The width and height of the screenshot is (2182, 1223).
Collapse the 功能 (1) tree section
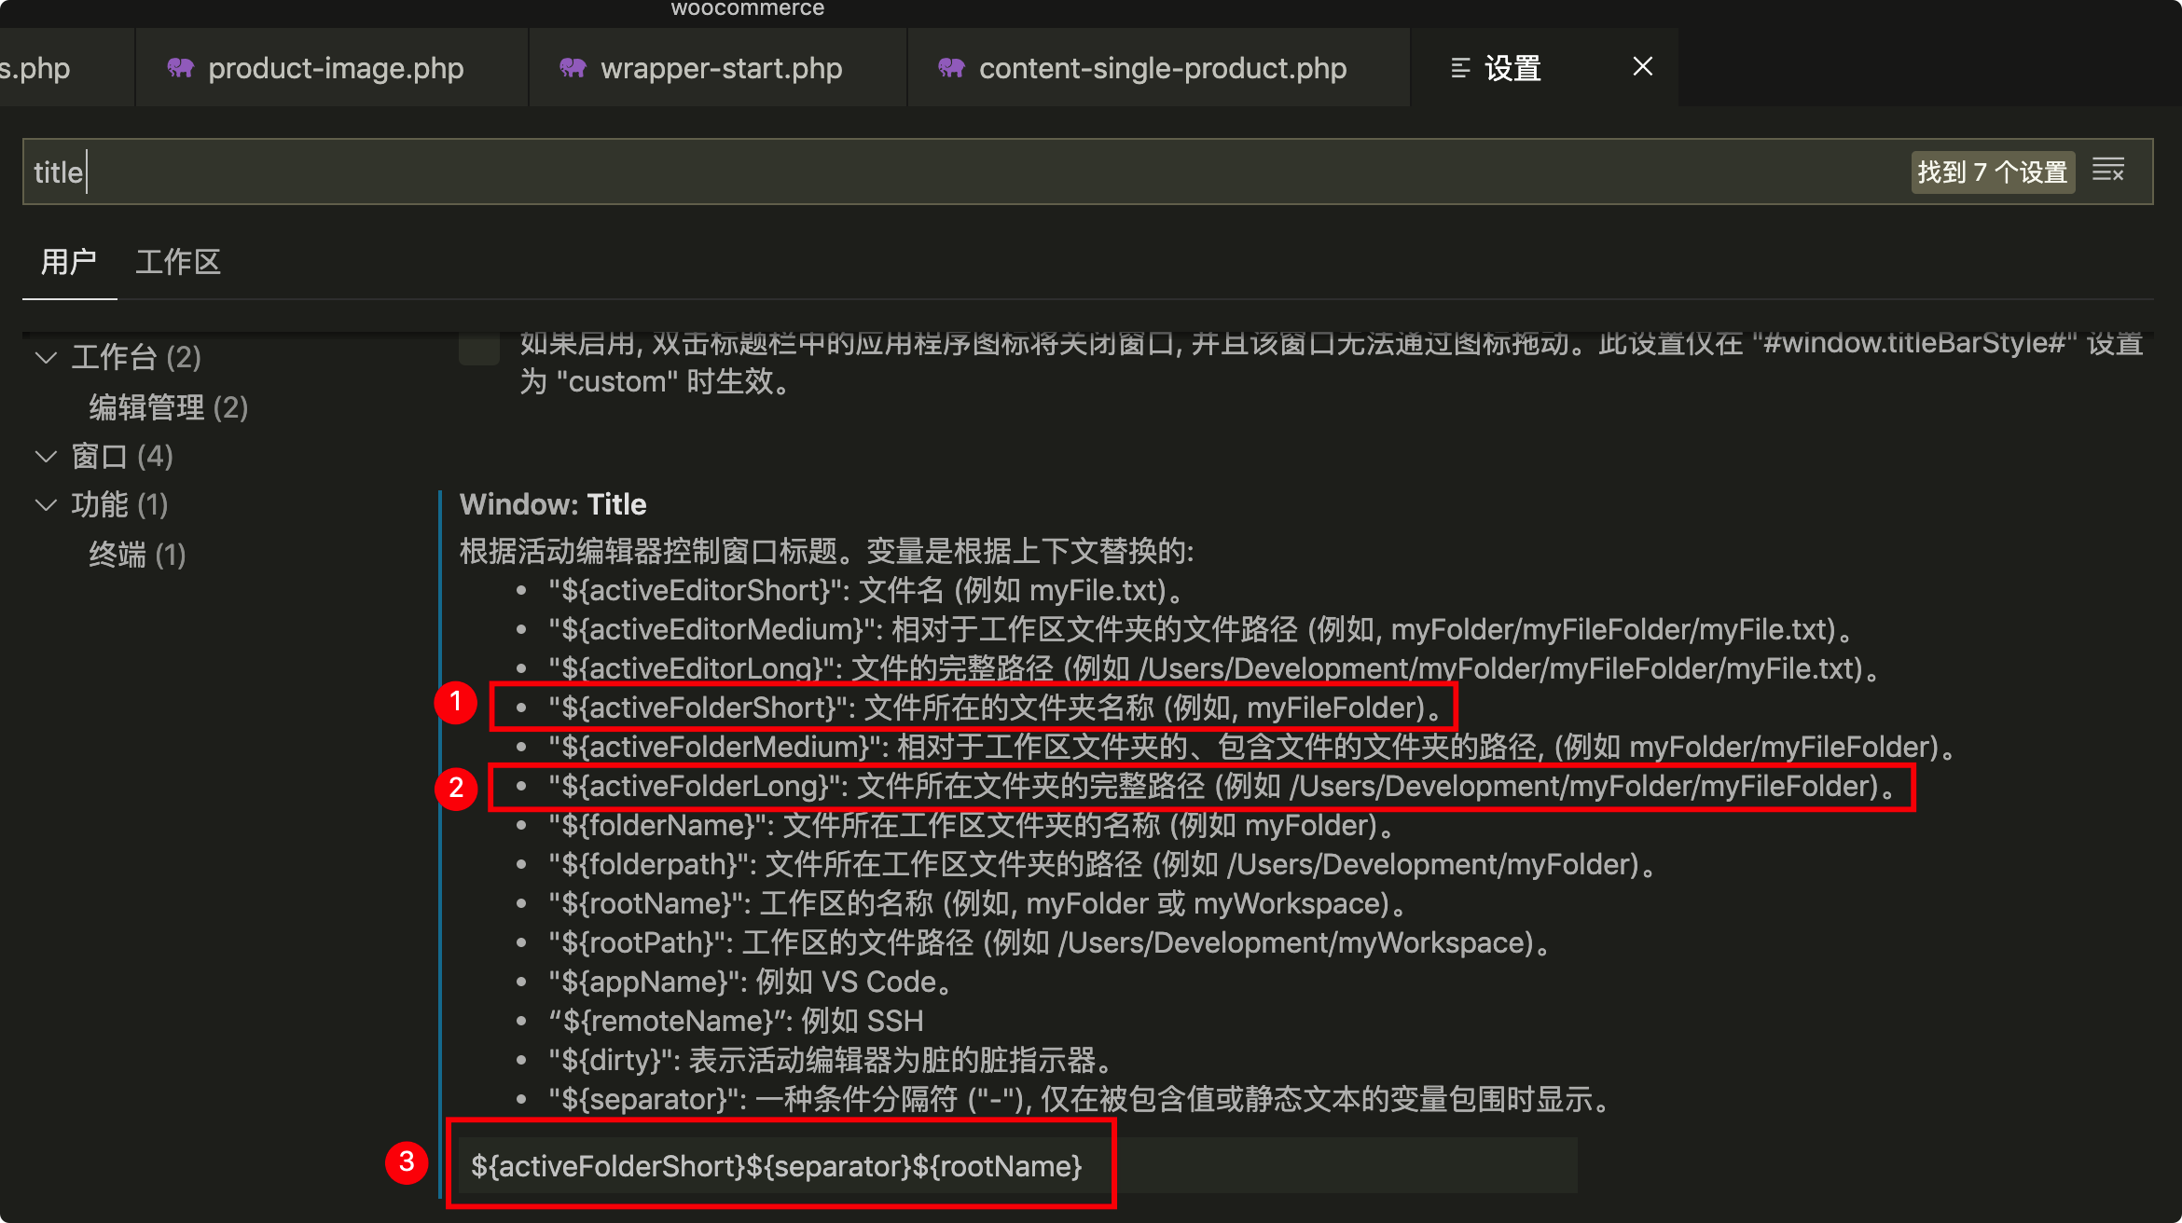click(46, 504)
